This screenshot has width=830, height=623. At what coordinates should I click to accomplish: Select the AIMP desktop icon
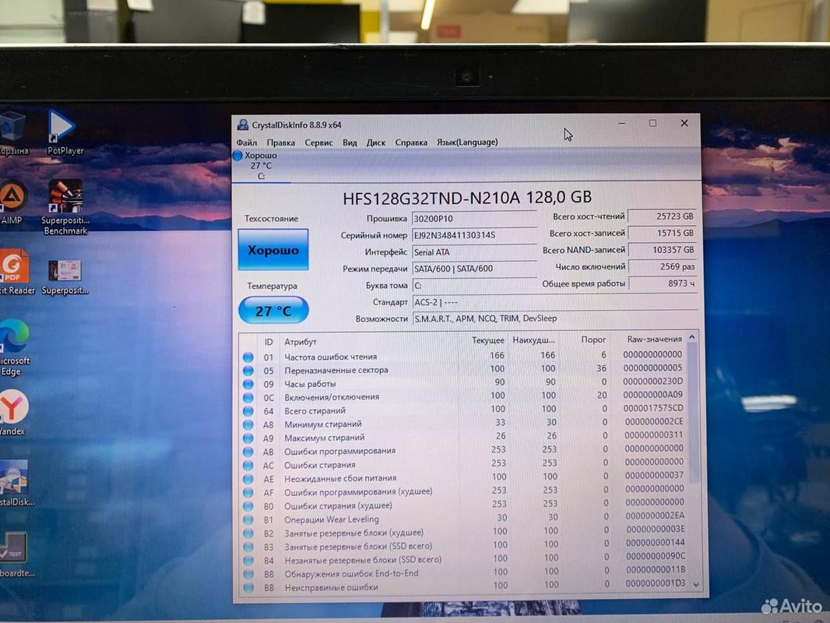12,203
